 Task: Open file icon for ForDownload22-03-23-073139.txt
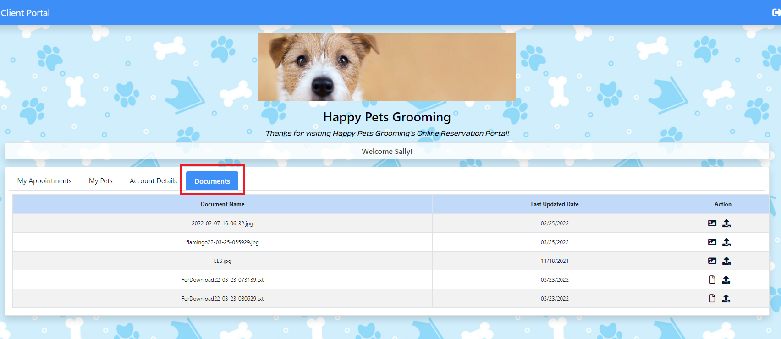[712, 279]
